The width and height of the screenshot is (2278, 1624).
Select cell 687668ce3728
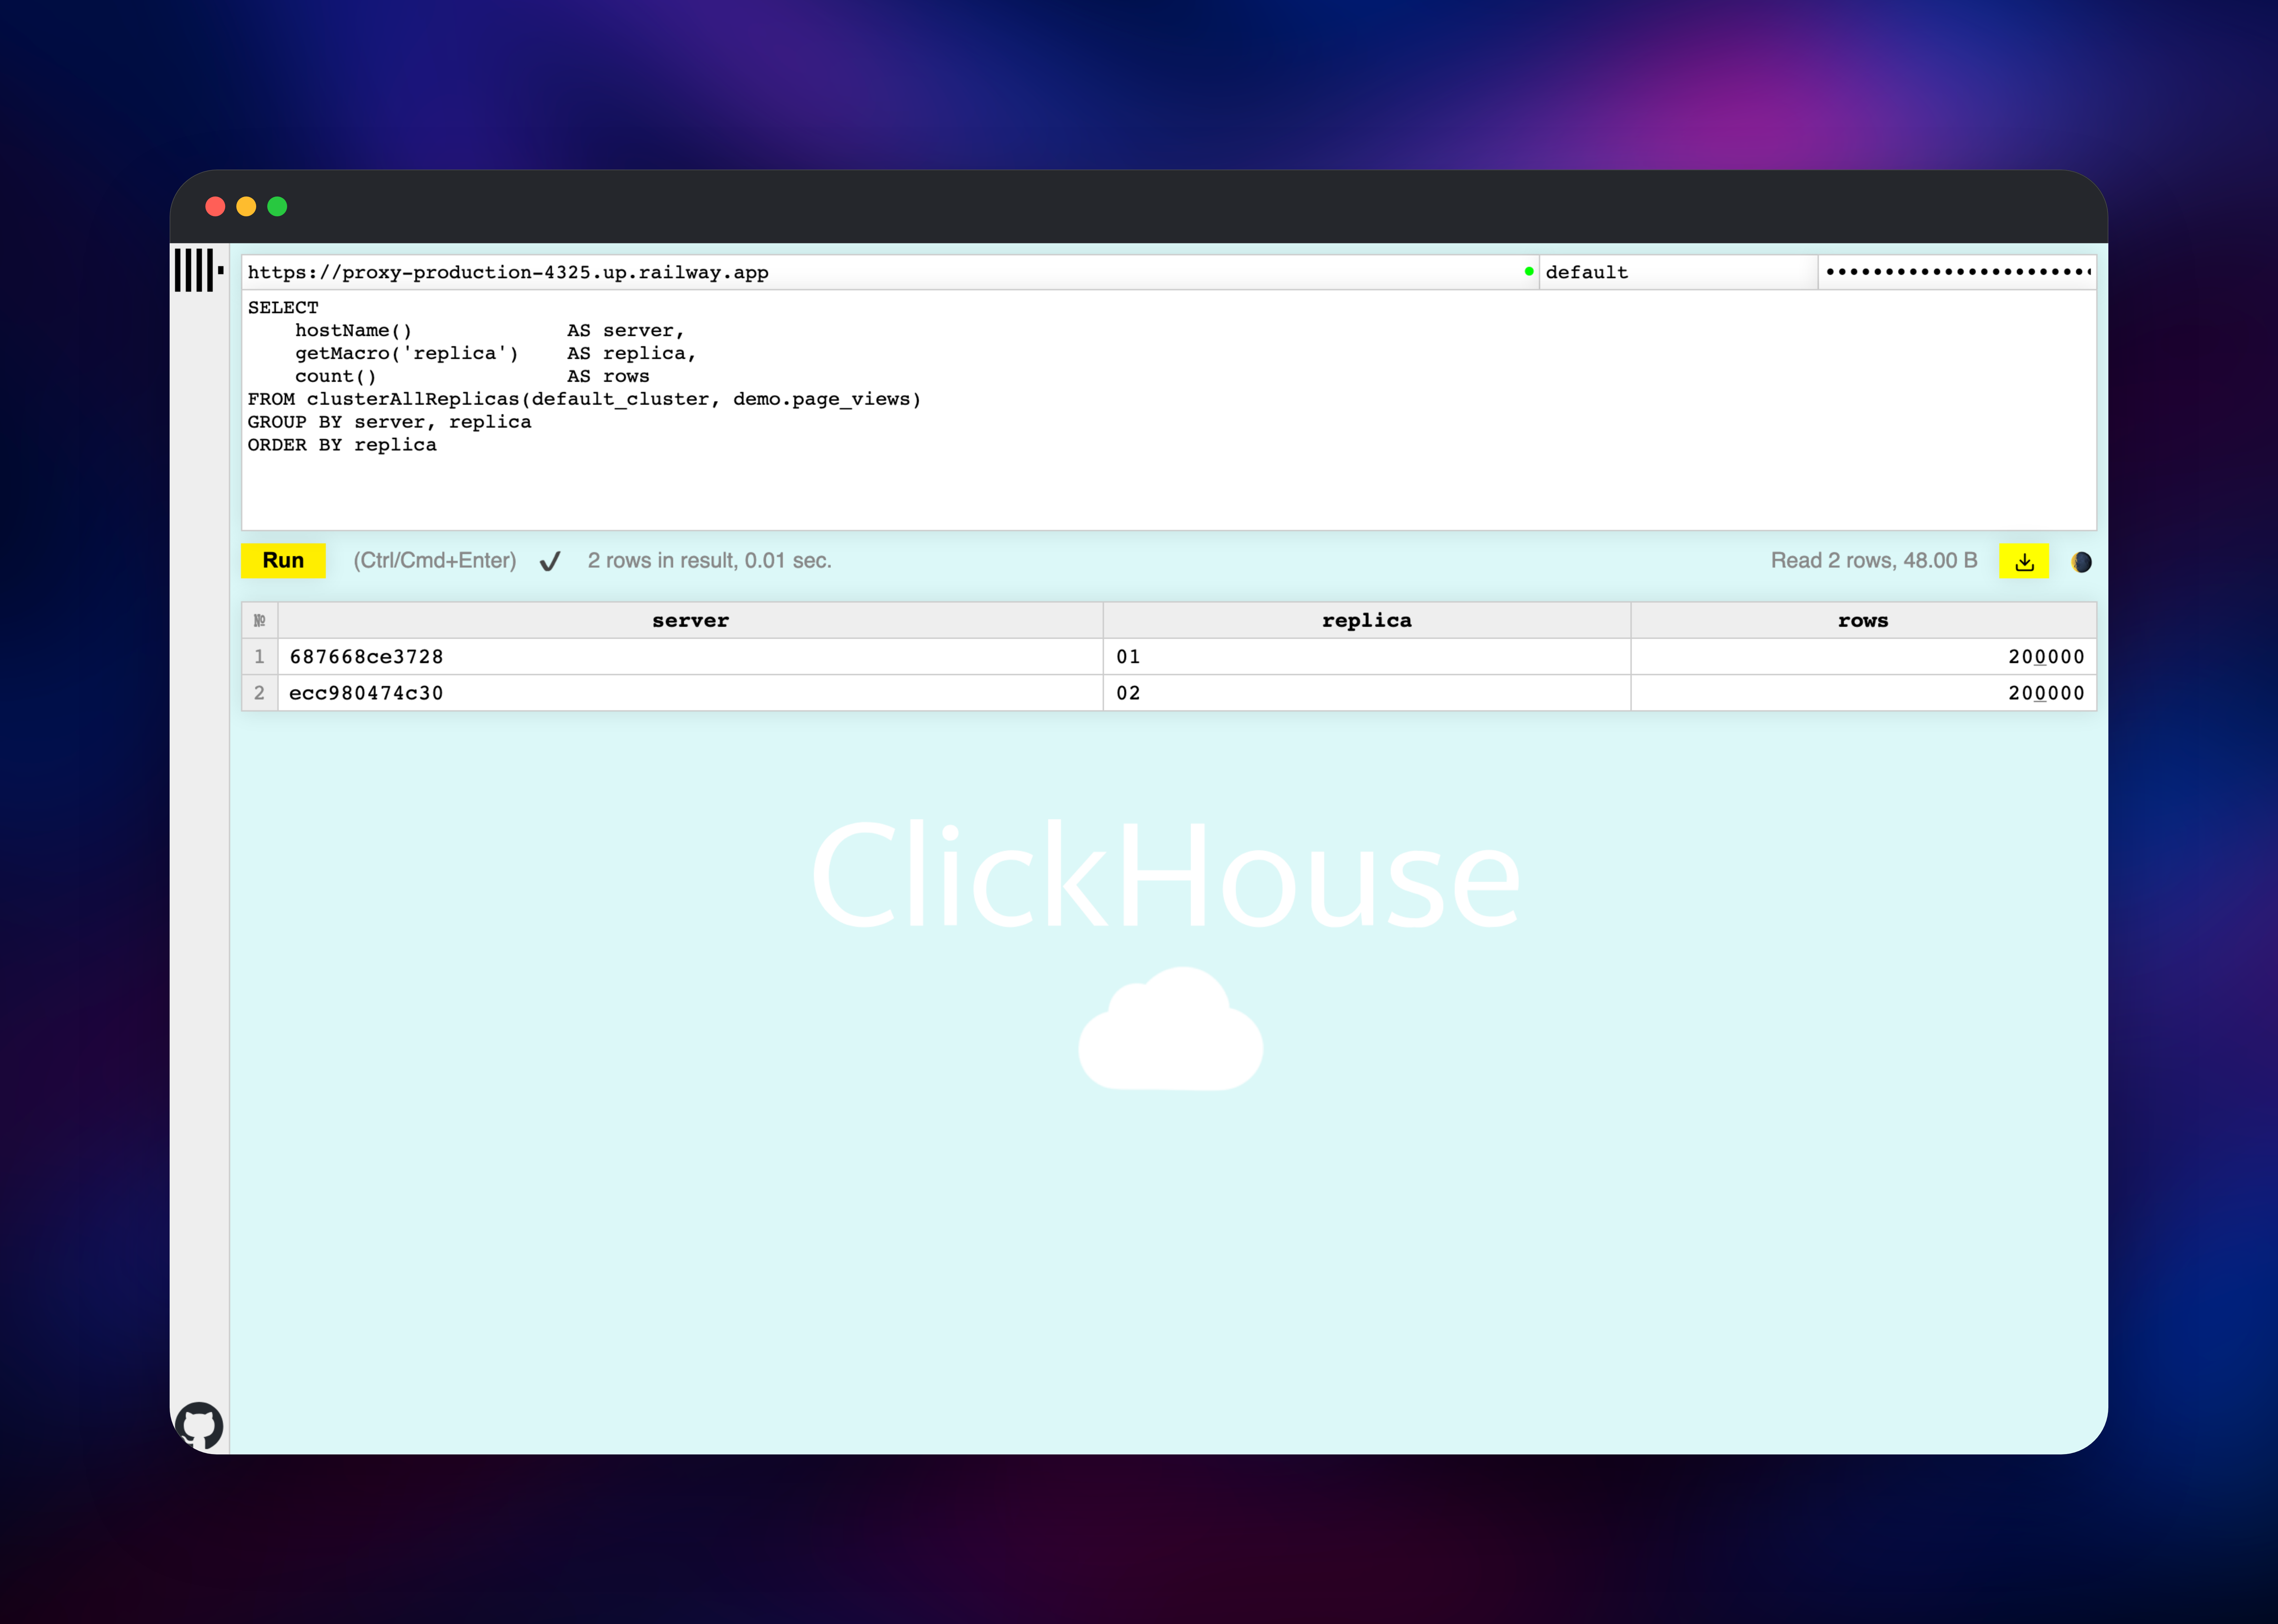click(690, 657)
